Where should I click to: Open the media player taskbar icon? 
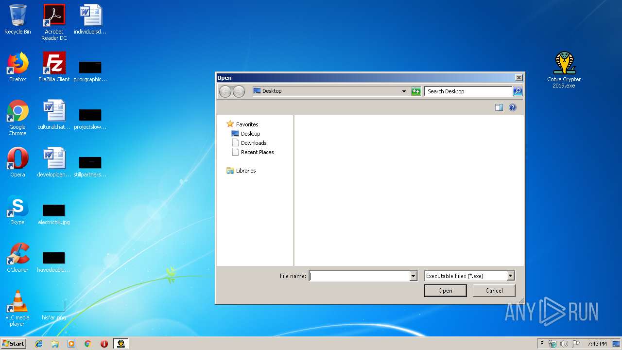(71, 344)
